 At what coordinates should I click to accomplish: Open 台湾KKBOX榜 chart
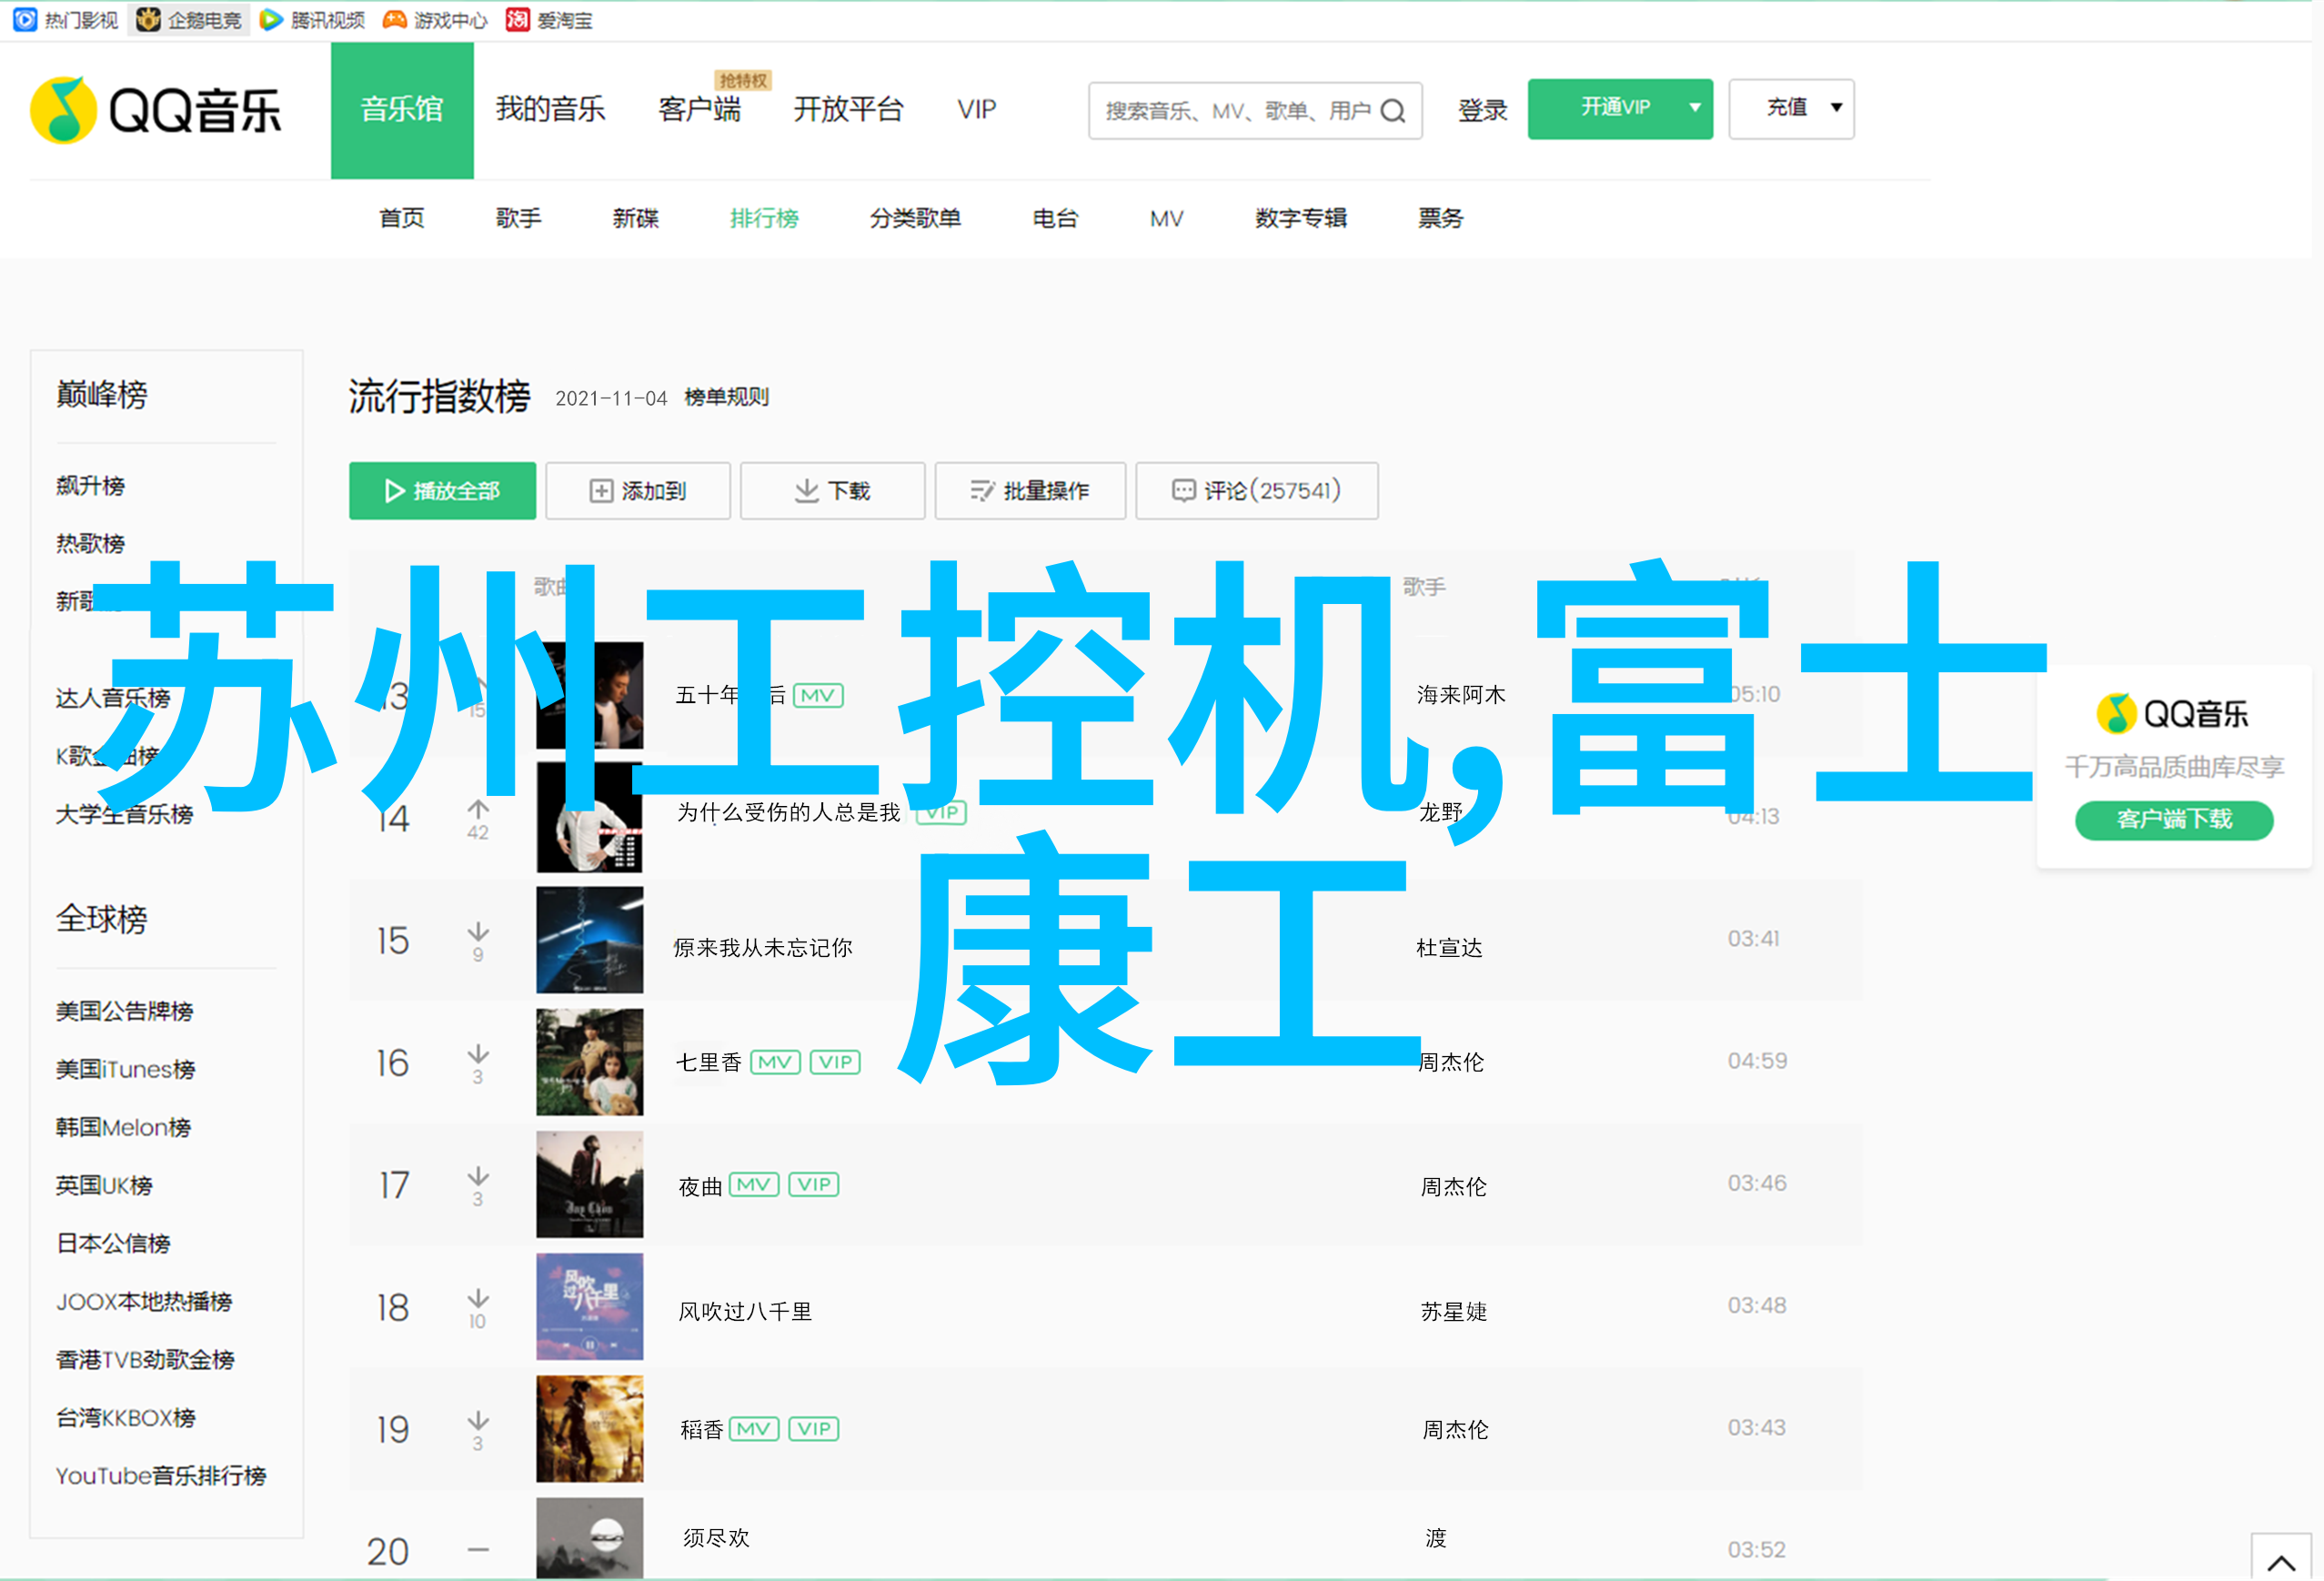pyautogui.click(x=125, y=1417)
